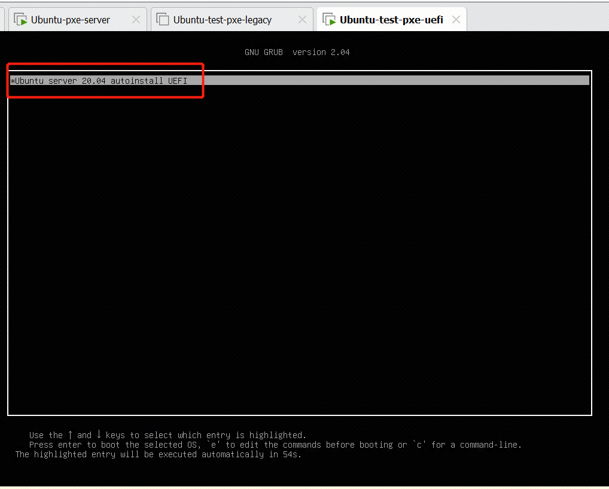The image size is (609, 489).
Task: Click the stopped-console icon beside Ubuntu-test-pxe-legacy label
Action: [162, 19]
